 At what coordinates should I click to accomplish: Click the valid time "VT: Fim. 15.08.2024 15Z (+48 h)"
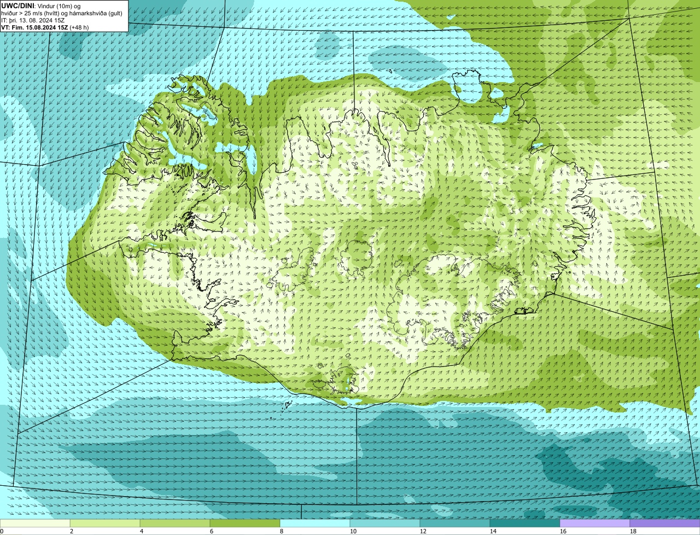pos(45,27)
